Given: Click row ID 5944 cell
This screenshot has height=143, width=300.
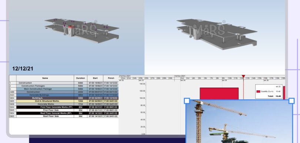Looking at the screenshot, I should click(13, 107).
